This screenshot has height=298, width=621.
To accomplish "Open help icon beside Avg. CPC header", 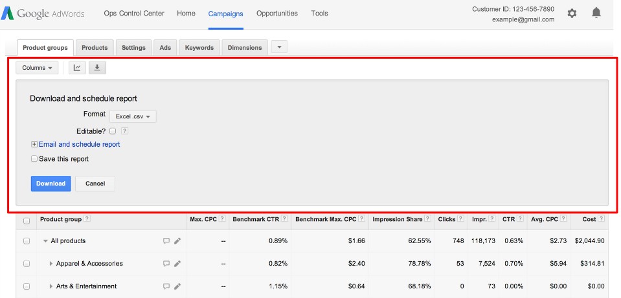I will pos(563,218).
